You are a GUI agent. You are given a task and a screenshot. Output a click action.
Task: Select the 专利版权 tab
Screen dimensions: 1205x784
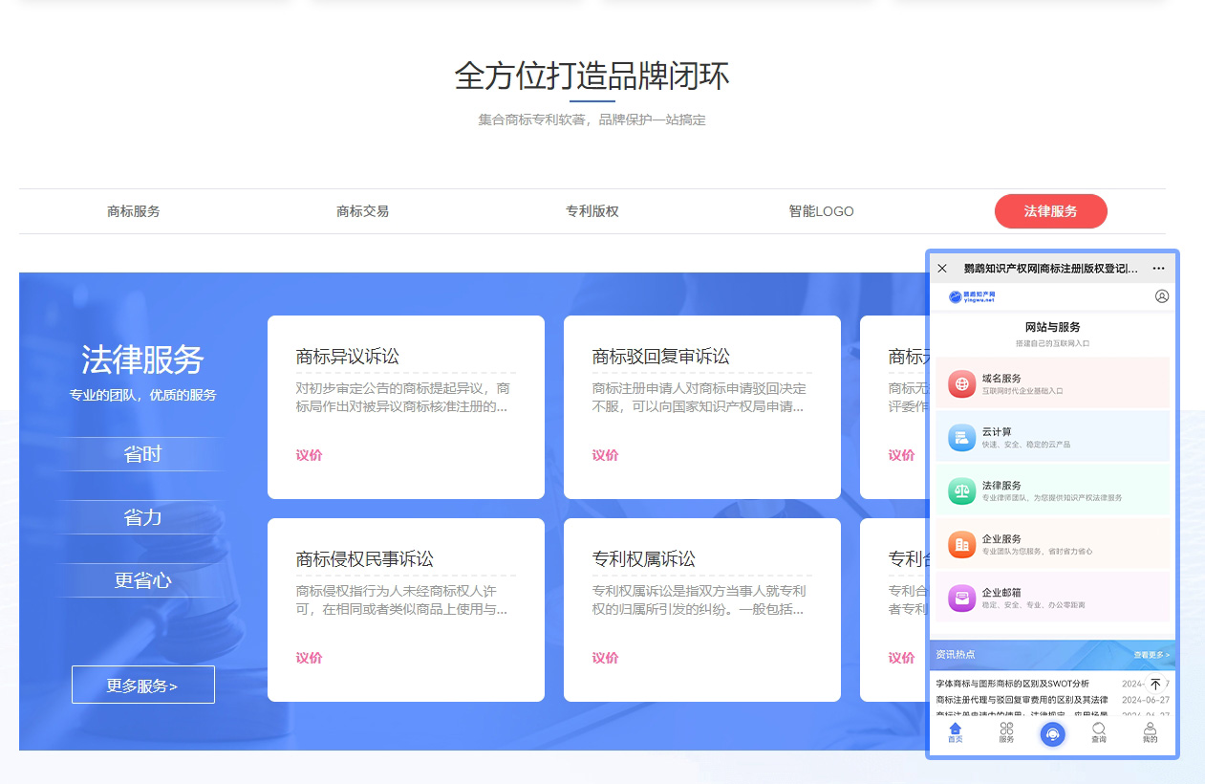click(x=592, y=211)
